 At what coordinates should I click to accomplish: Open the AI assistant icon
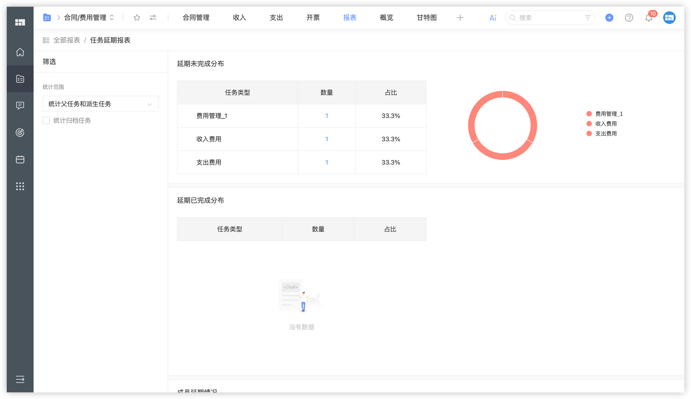pyautogui.click(x=493, y=18)
